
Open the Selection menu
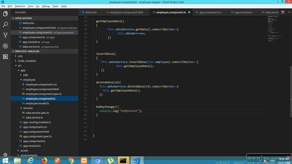(x=20, y=6)
